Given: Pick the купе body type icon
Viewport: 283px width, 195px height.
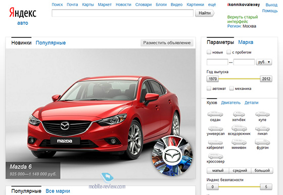Looking at the screenshot, I should coord(262,114).
